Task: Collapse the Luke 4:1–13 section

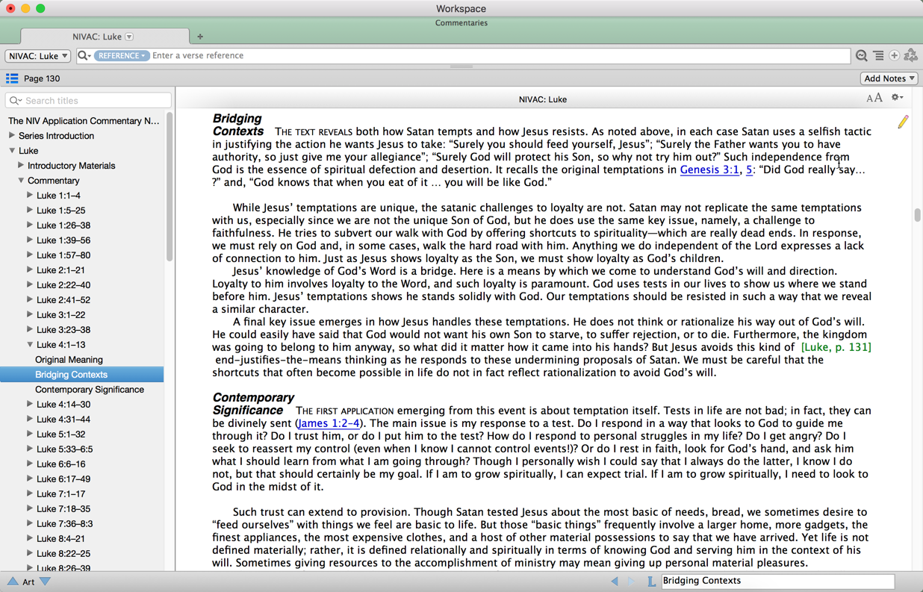Action: [30, 345]
